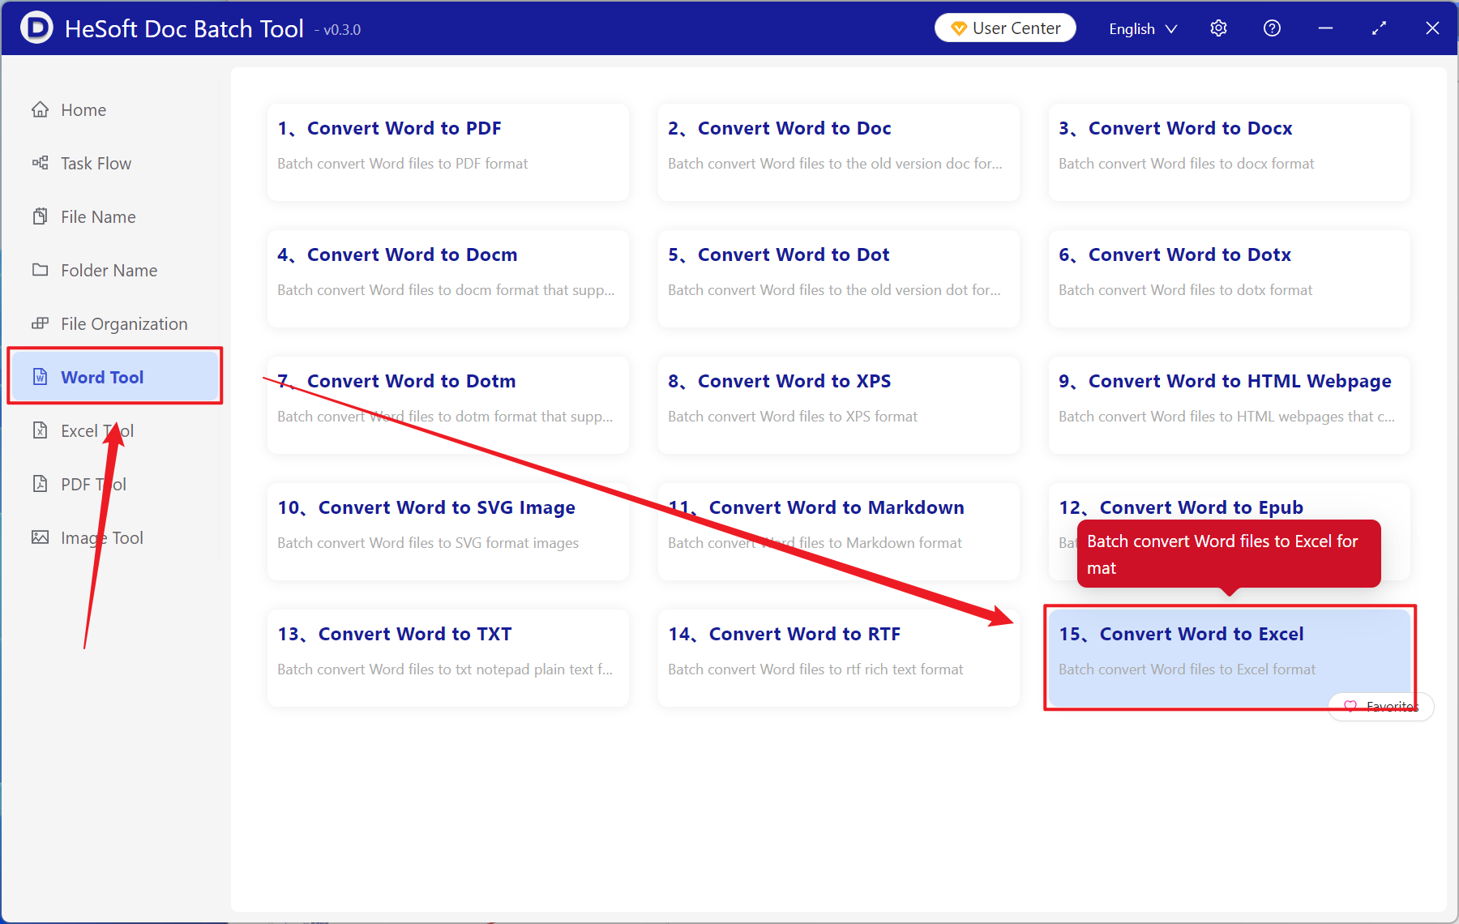Open the help question mark icon

coord(1272,28)
